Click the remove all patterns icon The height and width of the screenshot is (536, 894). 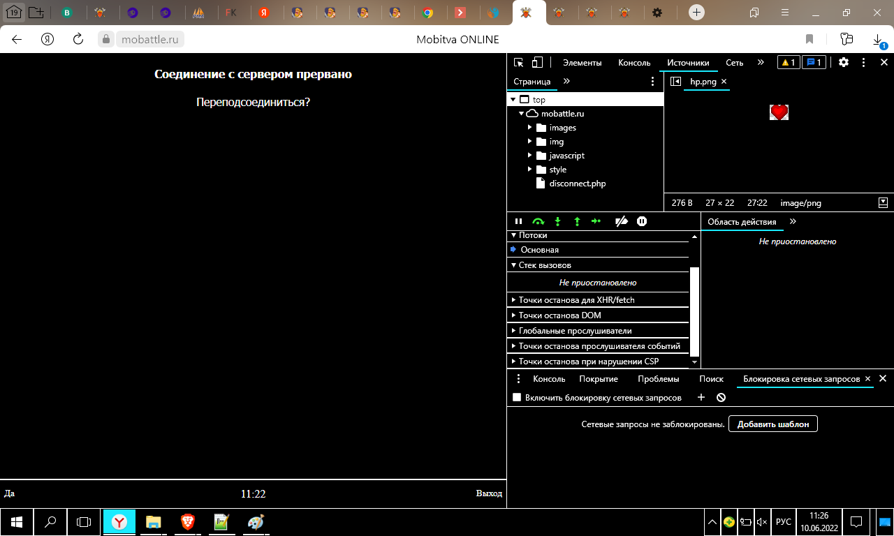coord(721,398)
